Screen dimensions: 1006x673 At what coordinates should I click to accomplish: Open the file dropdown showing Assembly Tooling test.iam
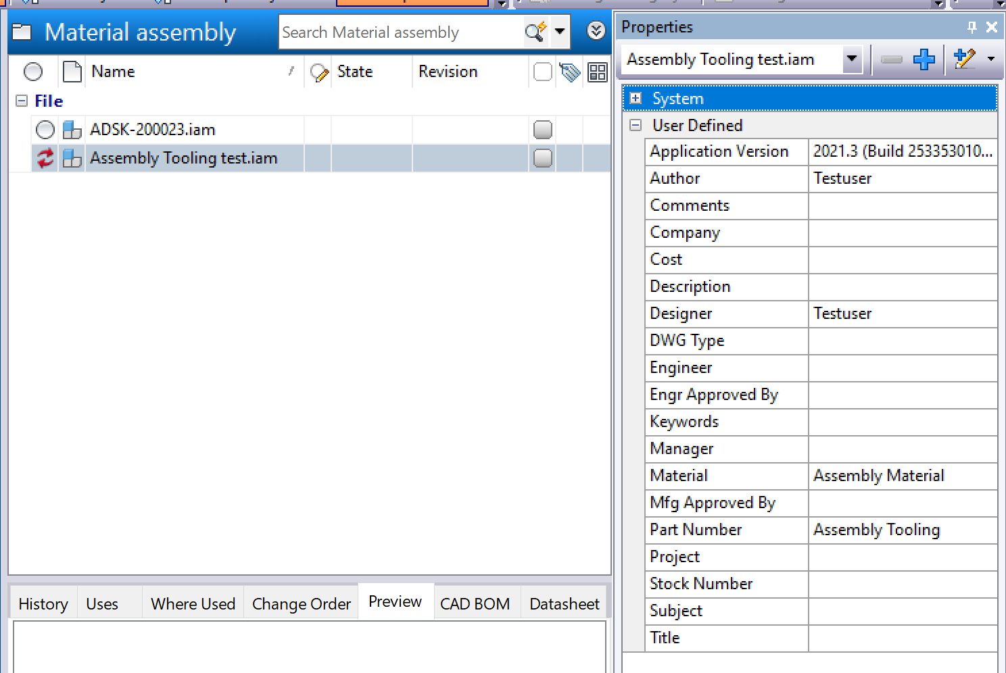tap(851, 59)
